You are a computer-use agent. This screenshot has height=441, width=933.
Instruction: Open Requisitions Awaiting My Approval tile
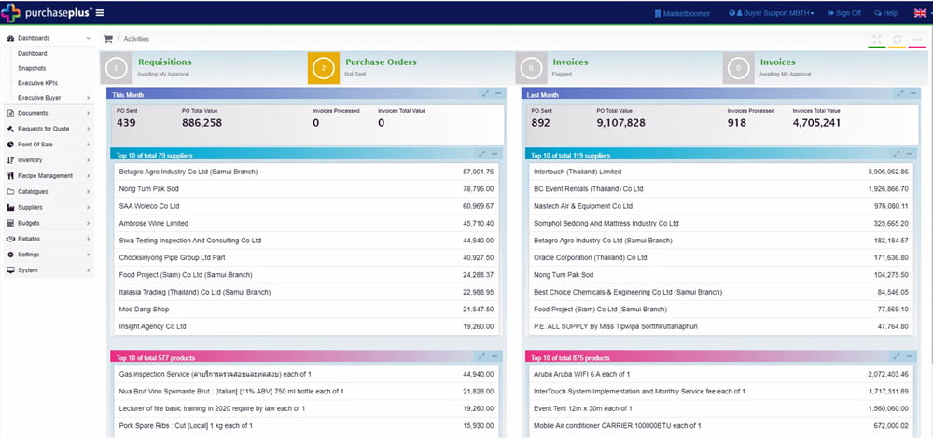(203, 68)
